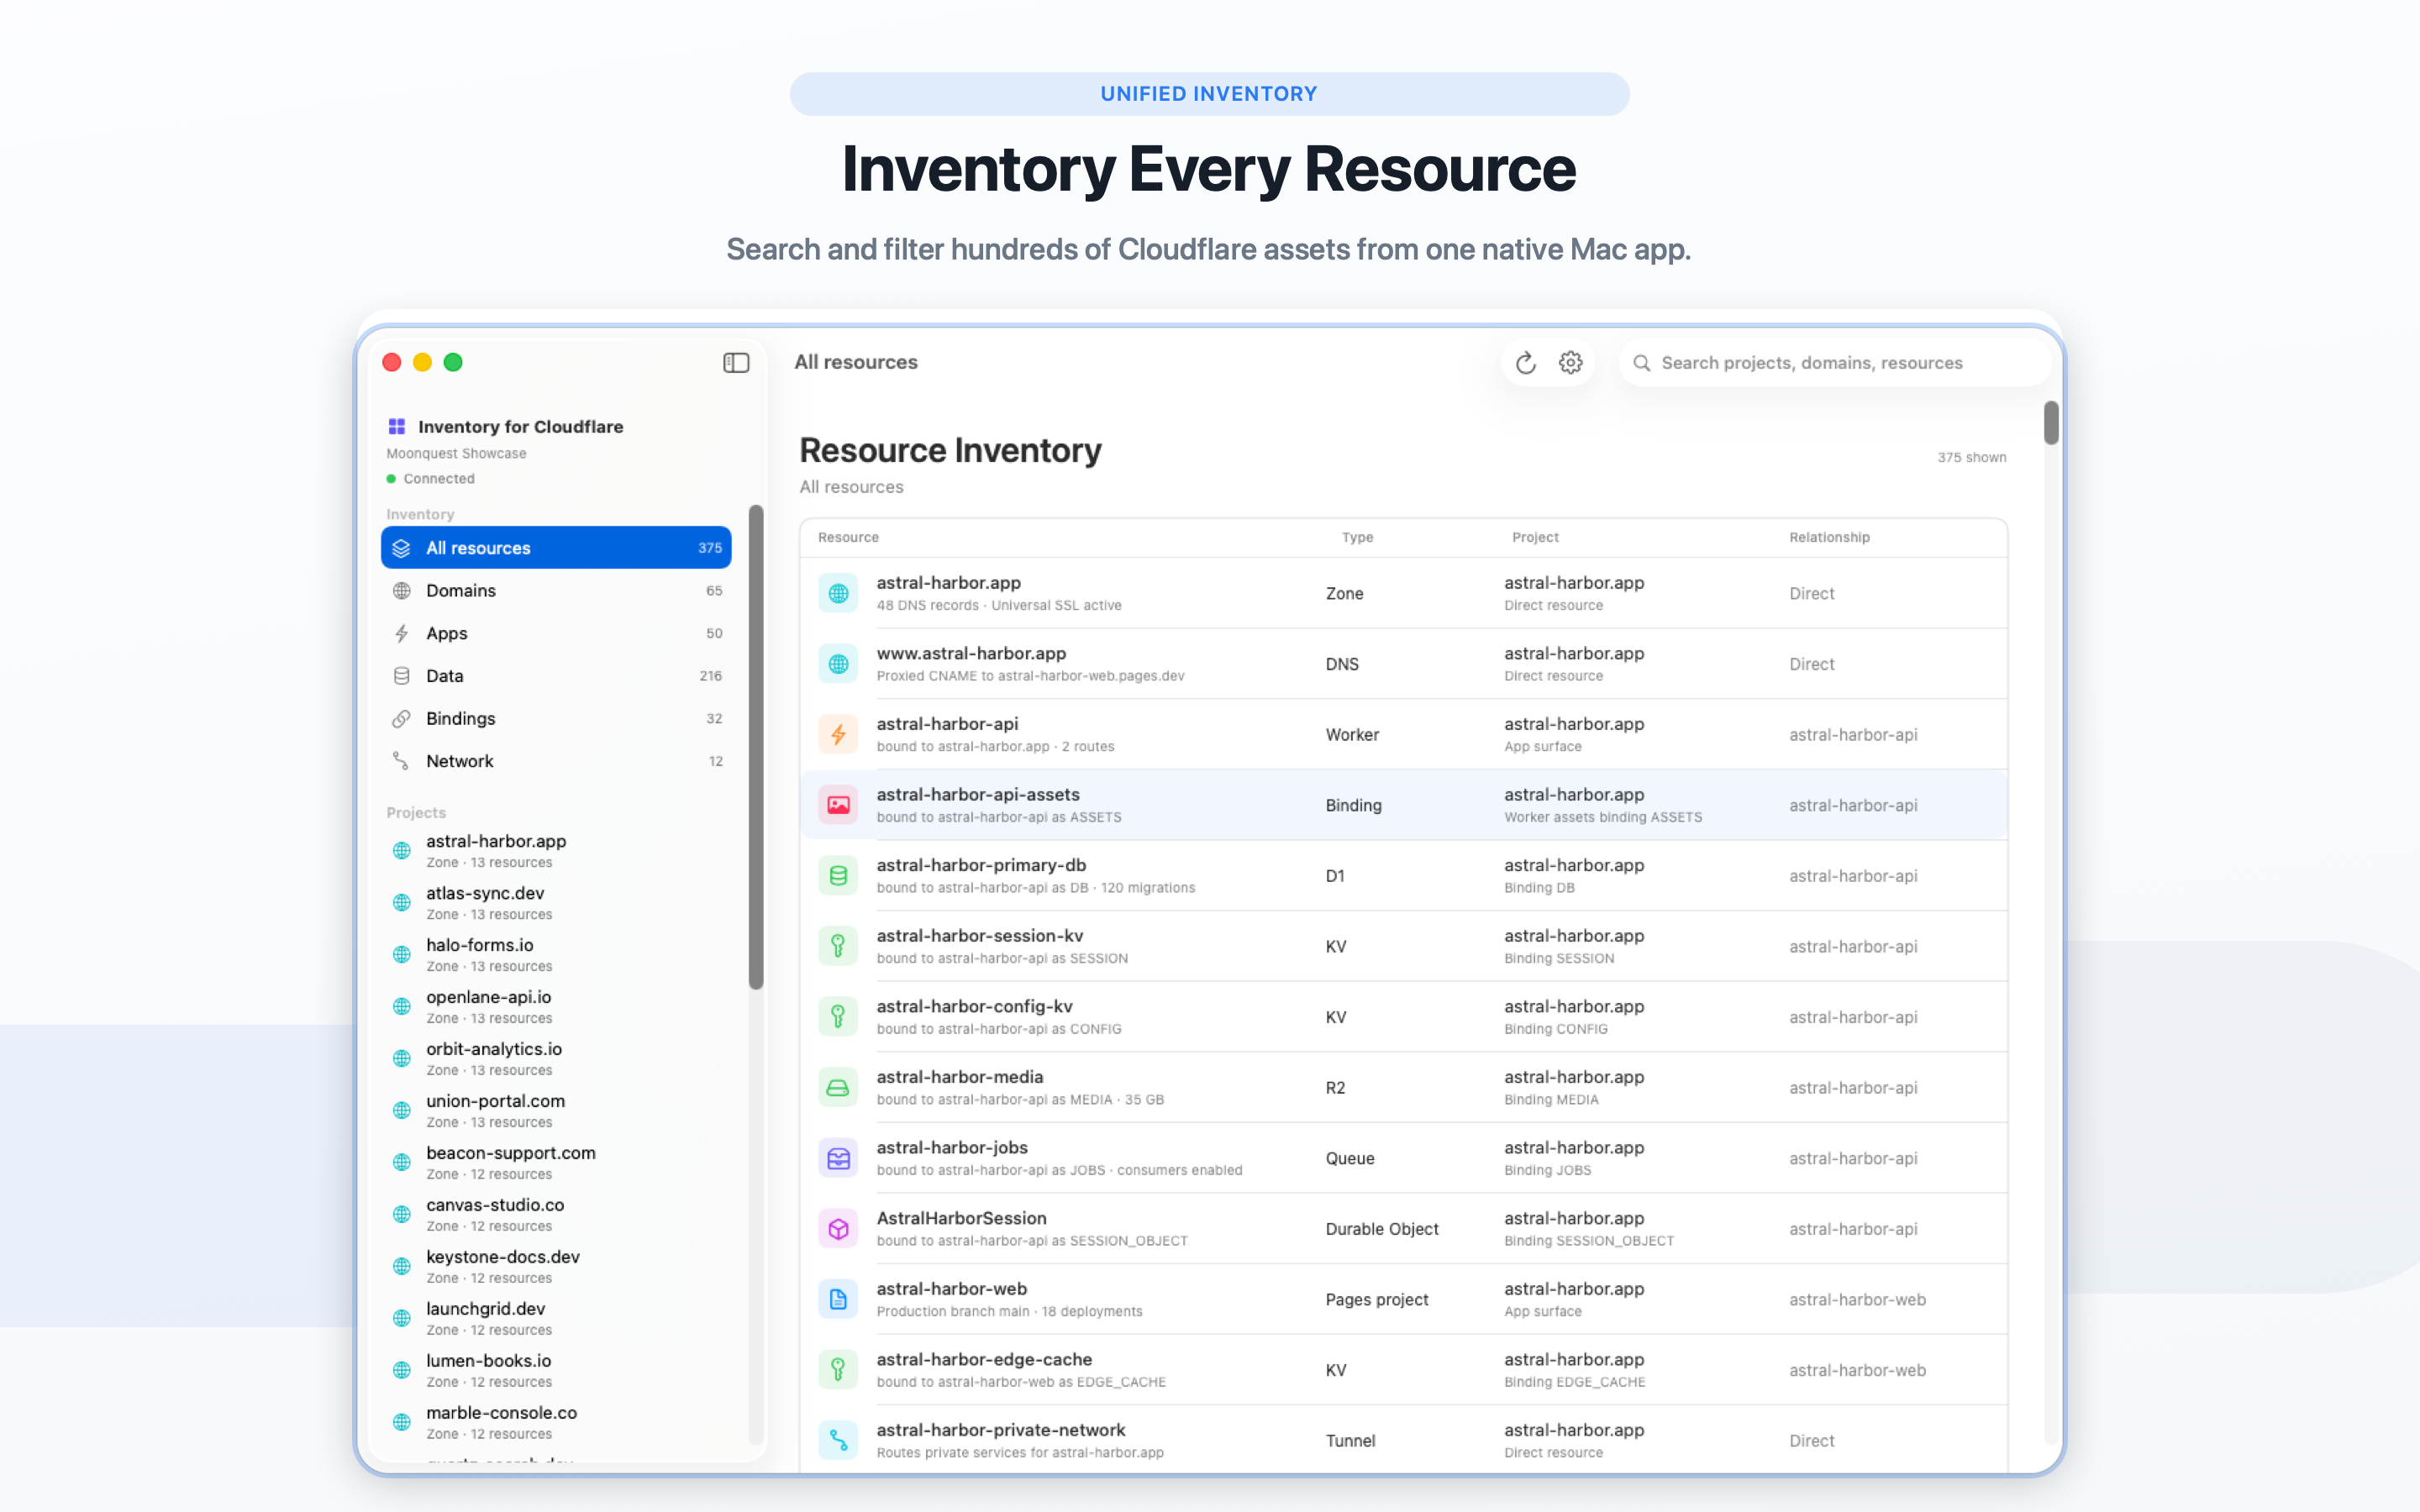Click "48 DNS records · Universal SSL active" text

[x=999, y=605]
